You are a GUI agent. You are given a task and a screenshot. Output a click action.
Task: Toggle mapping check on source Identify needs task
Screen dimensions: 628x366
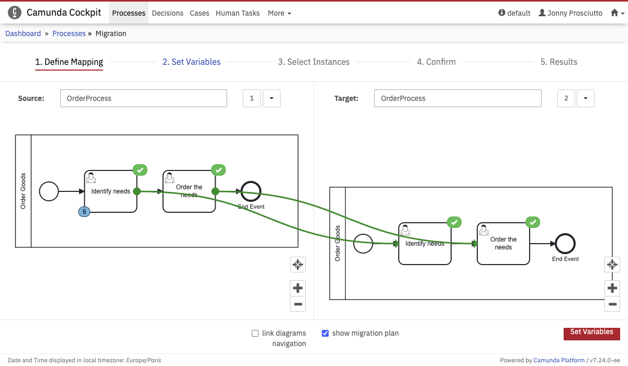140,170
